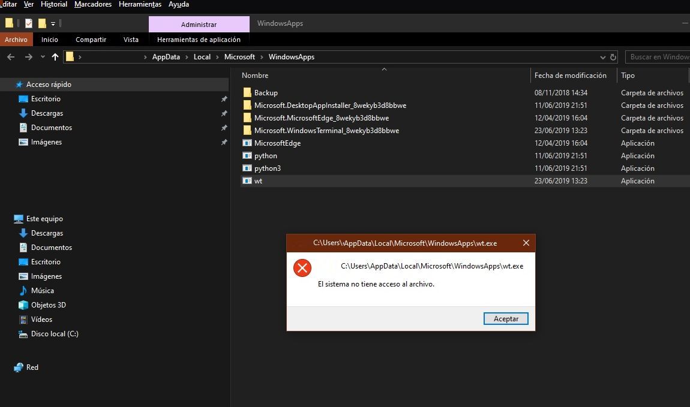Open the Marcadores browser menu
The width and height of the screenshot is (690, 407).
click(93, 4)
